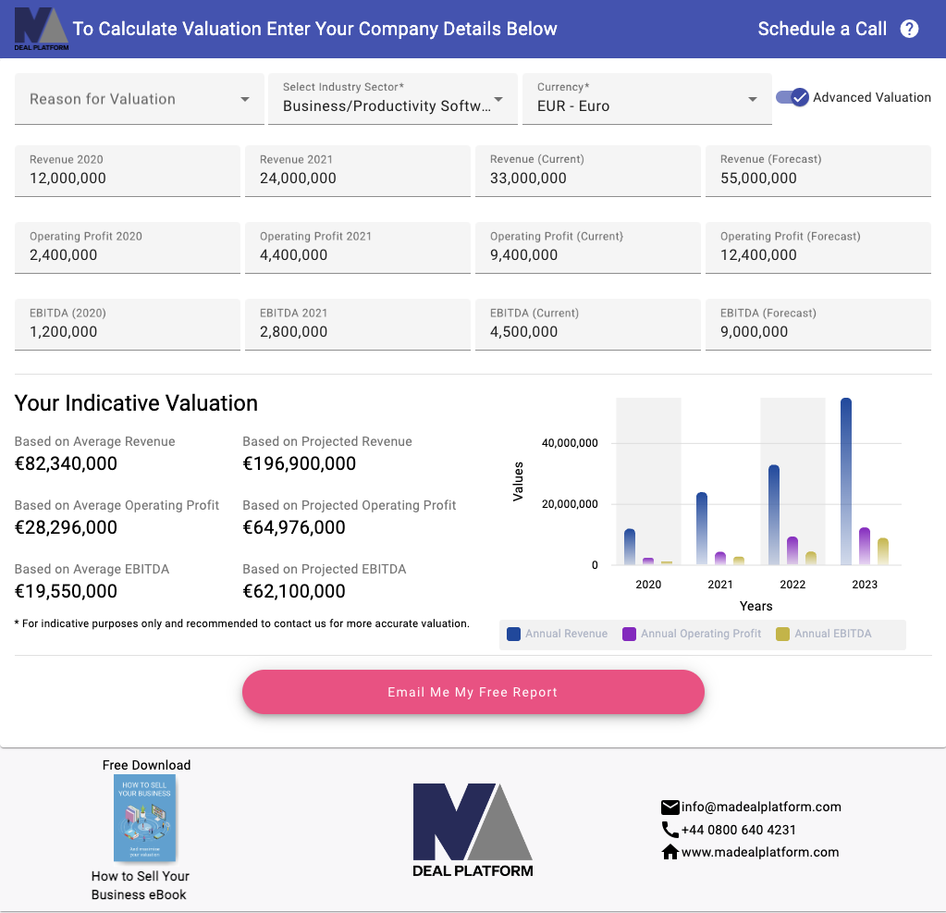Click the €196,900,000 projected revenue valuation
This screenshot has height=913, width=946.
(x=300, y=463)
